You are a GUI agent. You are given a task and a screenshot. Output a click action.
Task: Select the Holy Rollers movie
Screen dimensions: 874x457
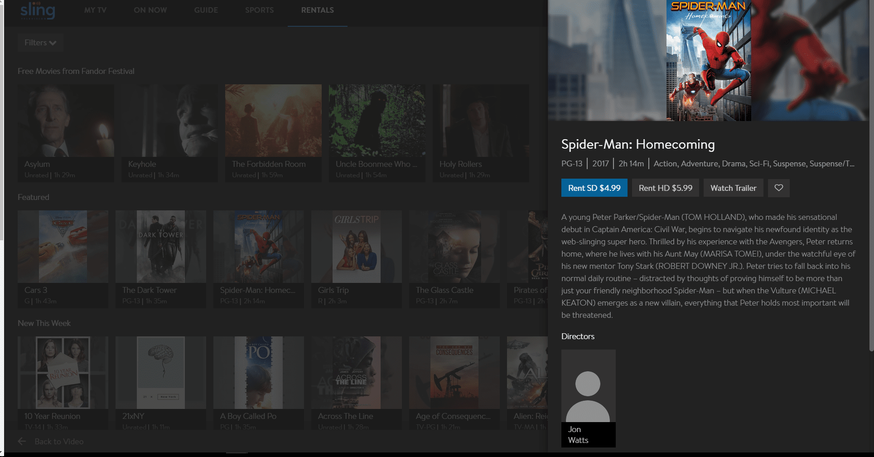pos(481,133)
